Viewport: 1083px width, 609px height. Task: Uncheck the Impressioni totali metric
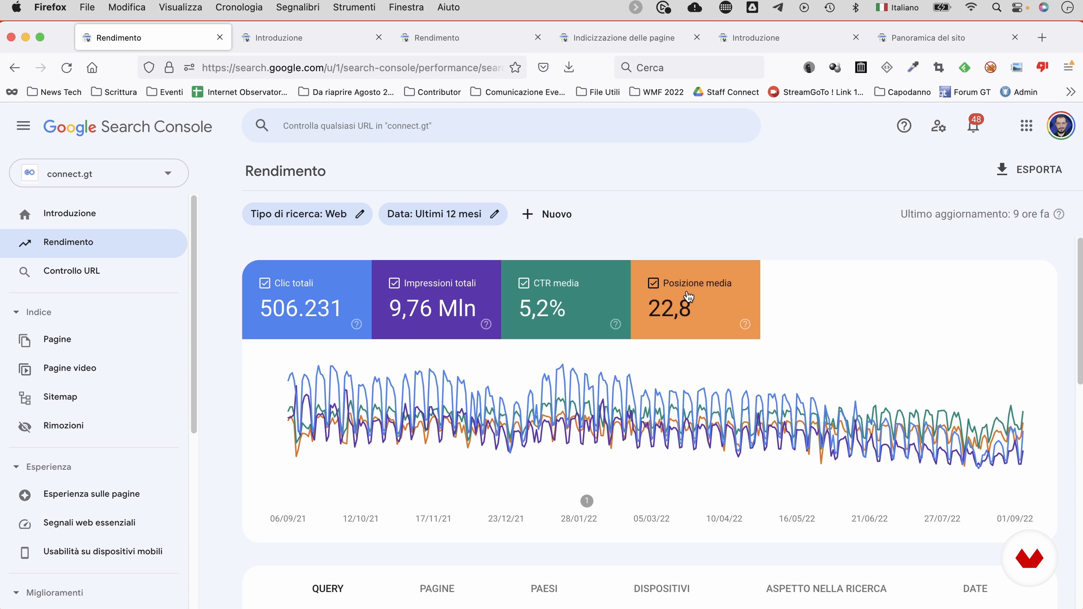pyautogui.click(x=394, y=283)
